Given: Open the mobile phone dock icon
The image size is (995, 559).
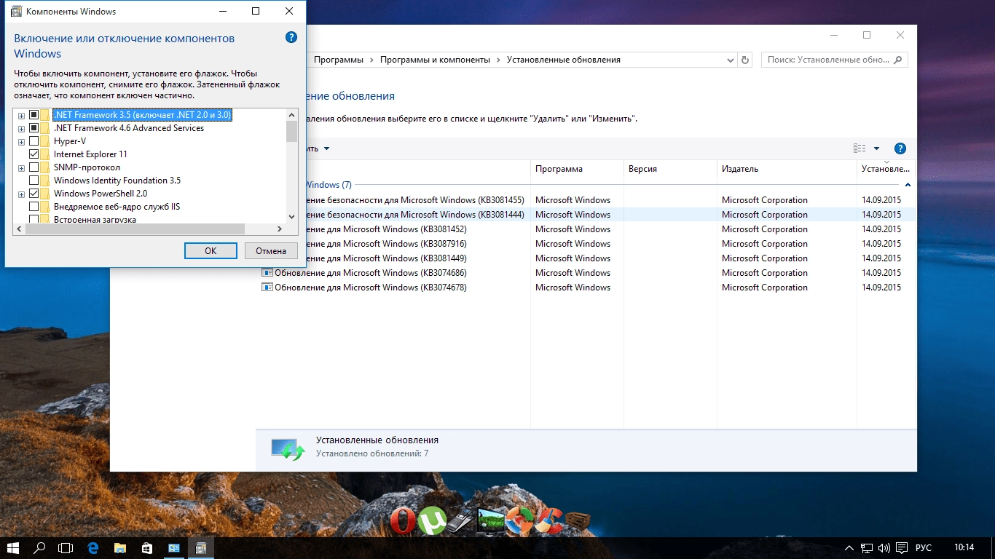Looking at the screenshot, I should (x=460, y=522).
